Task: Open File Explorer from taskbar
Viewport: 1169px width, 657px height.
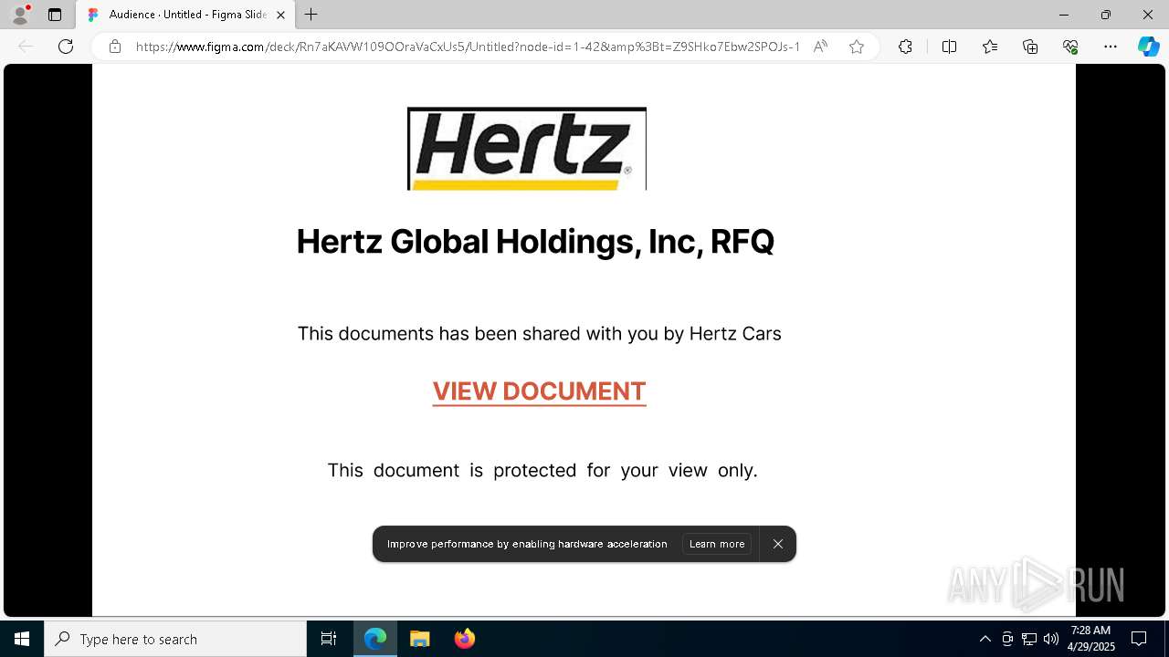Action: pyautogui.click(x=419, y=639)
